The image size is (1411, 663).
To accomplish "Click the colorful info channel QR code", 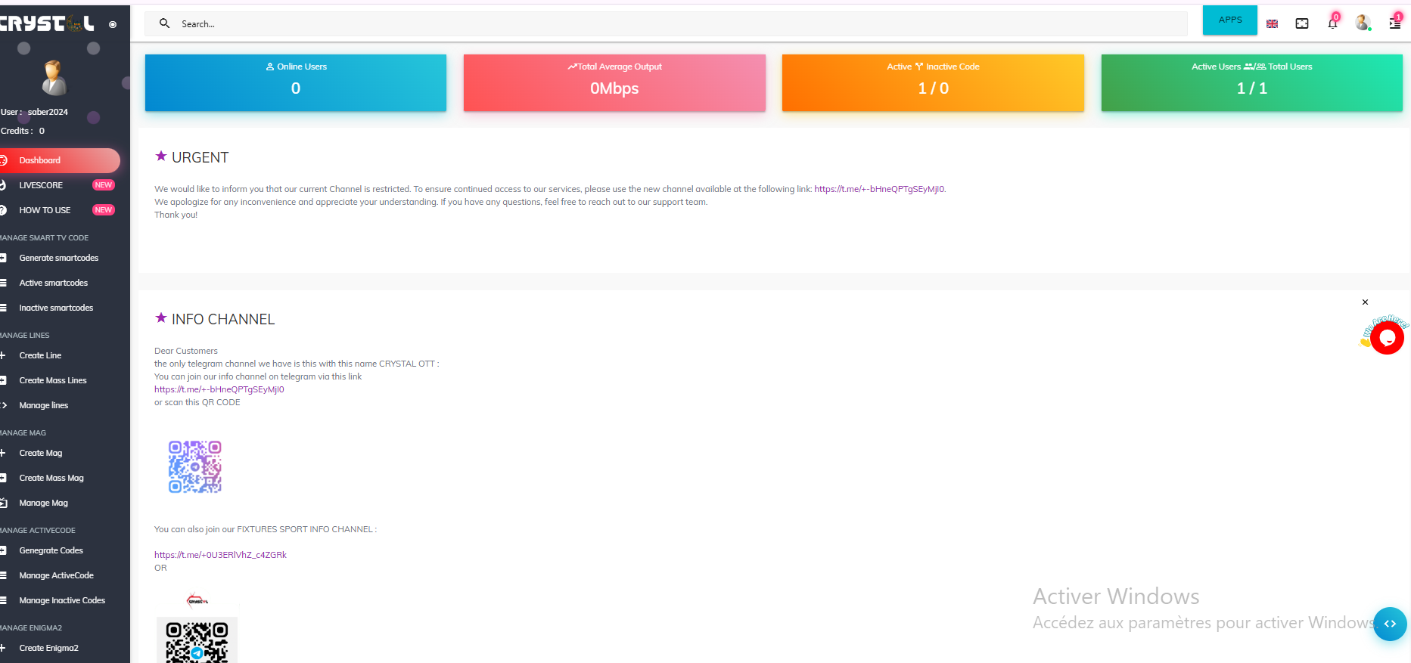I will point(195,467).
